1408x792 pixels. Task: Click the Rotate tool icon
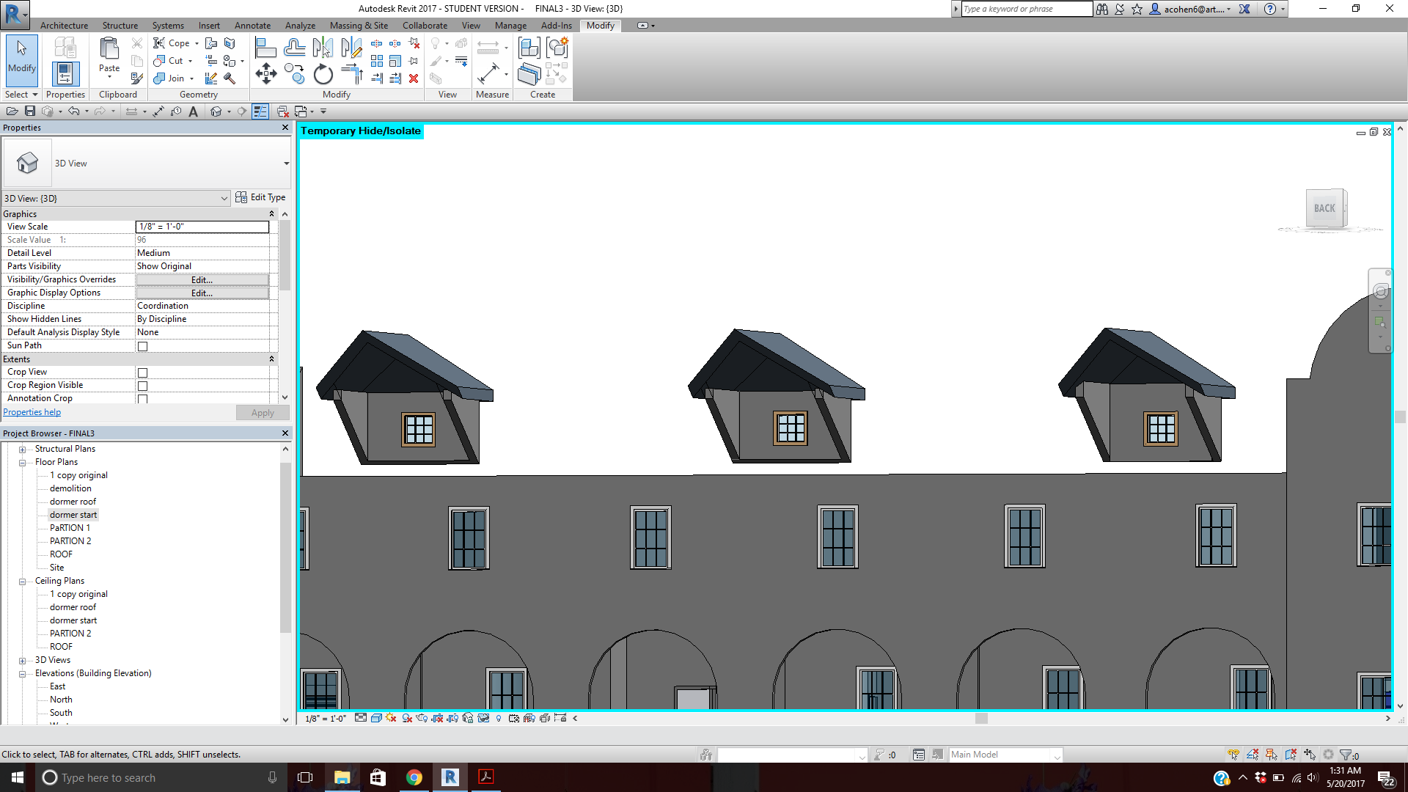pyautogui.click(x=323, y=74)
